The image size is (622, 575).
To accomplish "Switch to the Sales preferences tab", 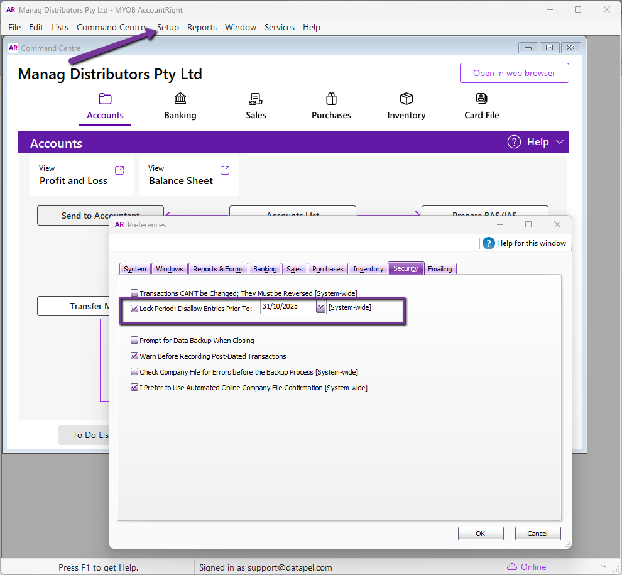I will pos(294,269).
